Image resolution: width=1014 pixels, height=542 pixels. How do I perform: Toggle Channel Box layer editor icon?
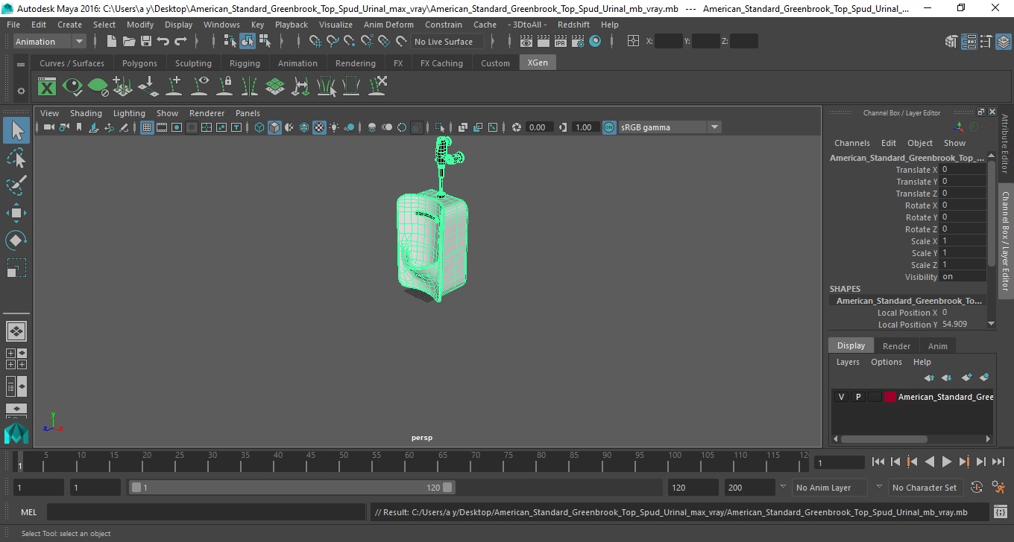[1003, 42]
